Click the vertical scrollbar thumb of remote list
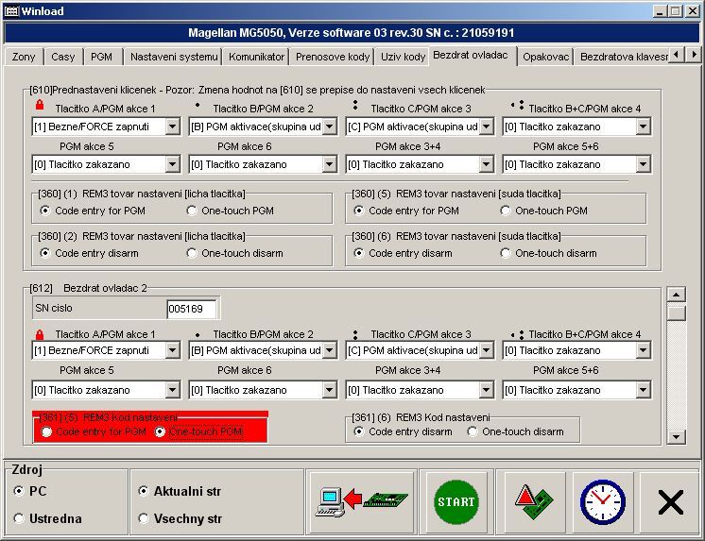The height and width of the screenshot is (541, 705). [x=676, y=313]
